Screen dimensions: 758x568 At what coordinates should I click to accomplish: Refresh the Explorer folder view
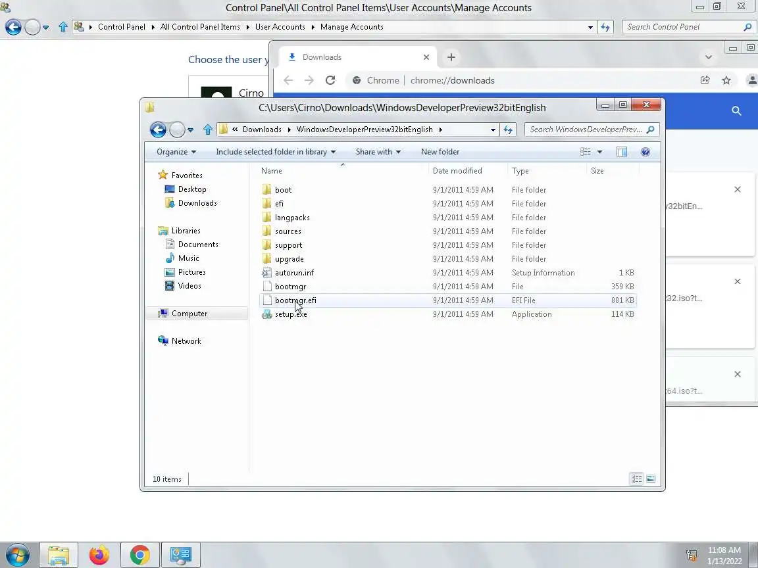(508, 130)
